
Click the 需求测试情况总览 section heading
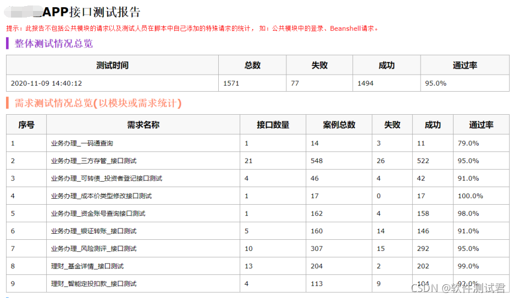pyautogui.click(x=98, y=103)
